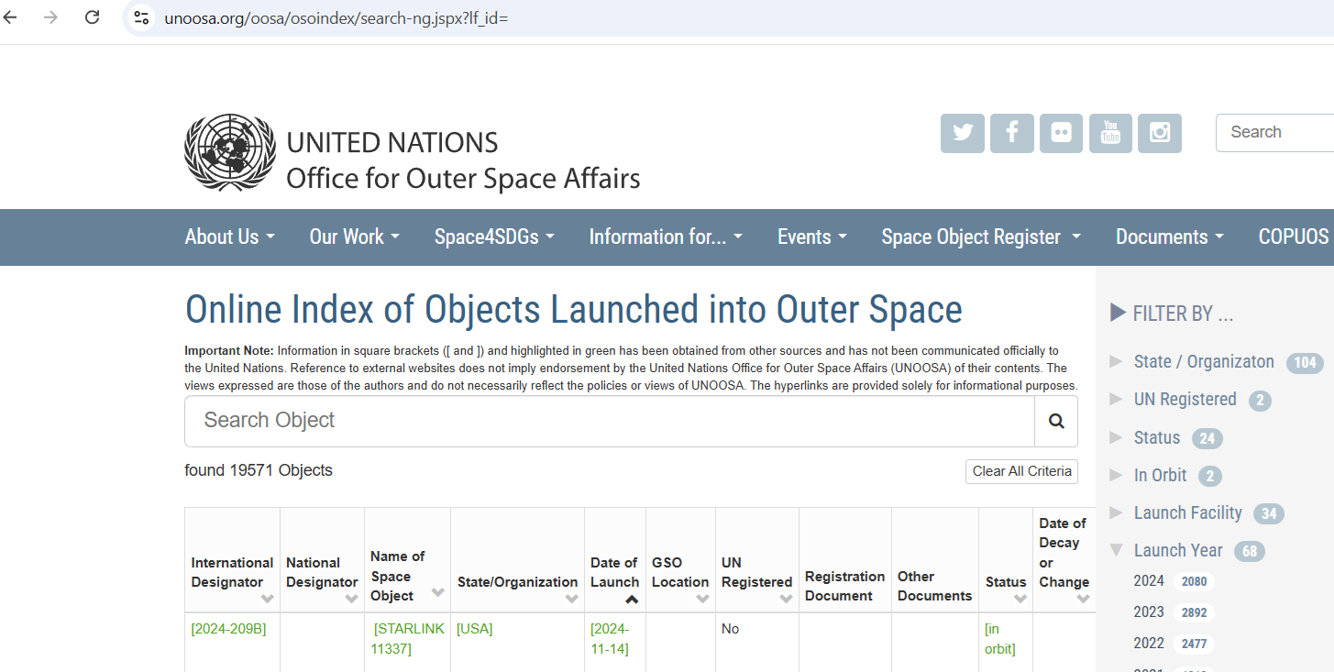Image resolution: width=1334 pixels, height=672 pixels.
Task: Click [USA] state cell
Action: click(x=475, y=629)
